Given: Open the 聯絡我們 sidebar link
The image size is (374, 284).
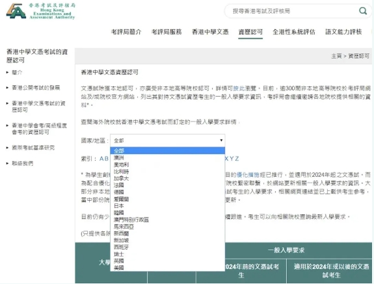Looking at the screenshot, I should (x=22, y=163).
